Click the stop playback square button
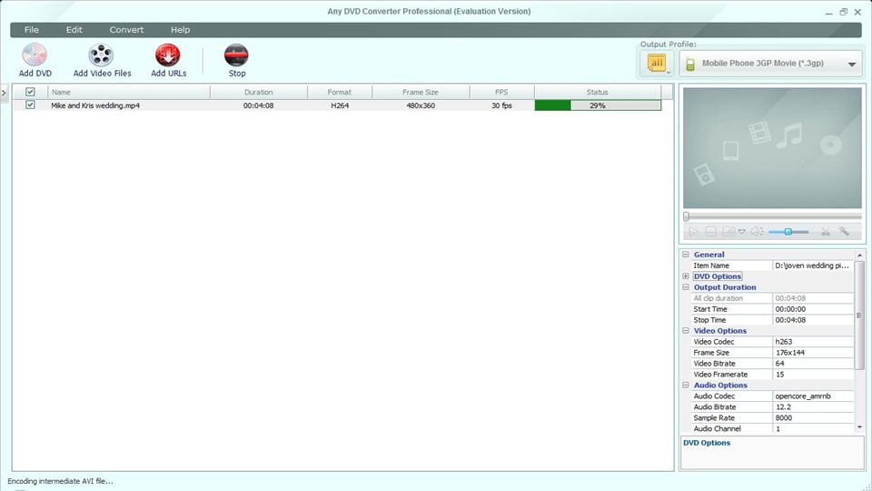872x491 pixels. 710,232
